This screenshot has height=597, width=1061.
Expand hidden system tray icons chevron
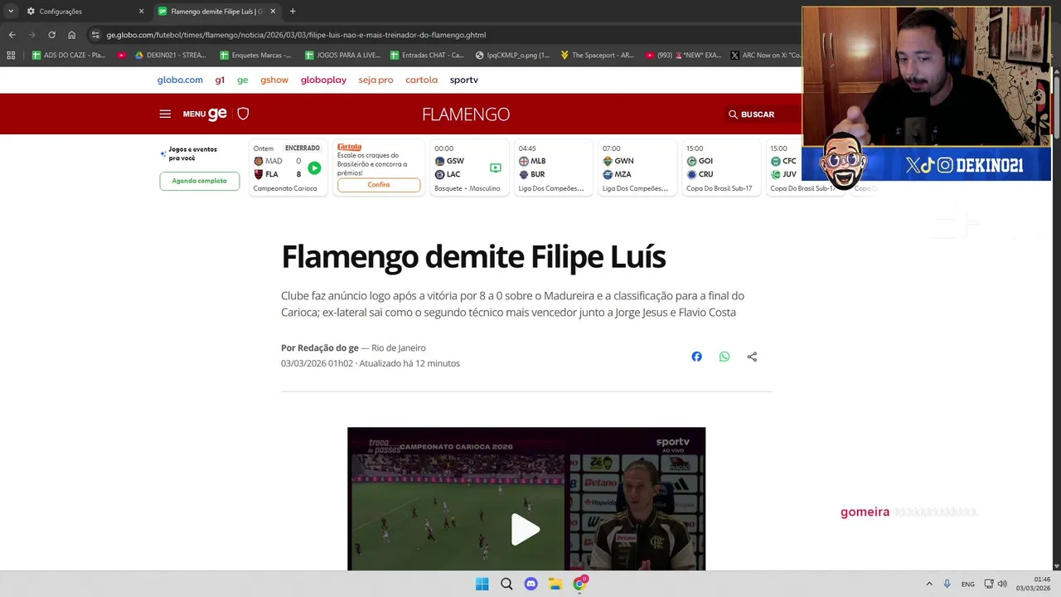[928, 584]
